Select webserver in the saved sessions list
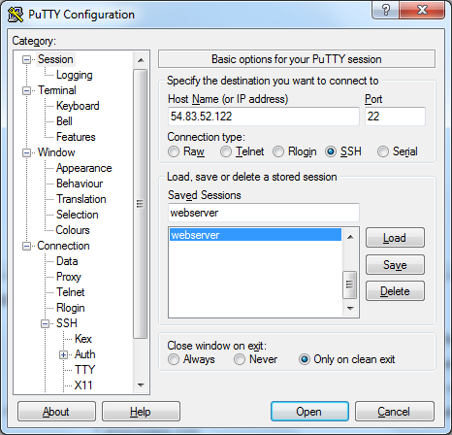 [255, 235]
